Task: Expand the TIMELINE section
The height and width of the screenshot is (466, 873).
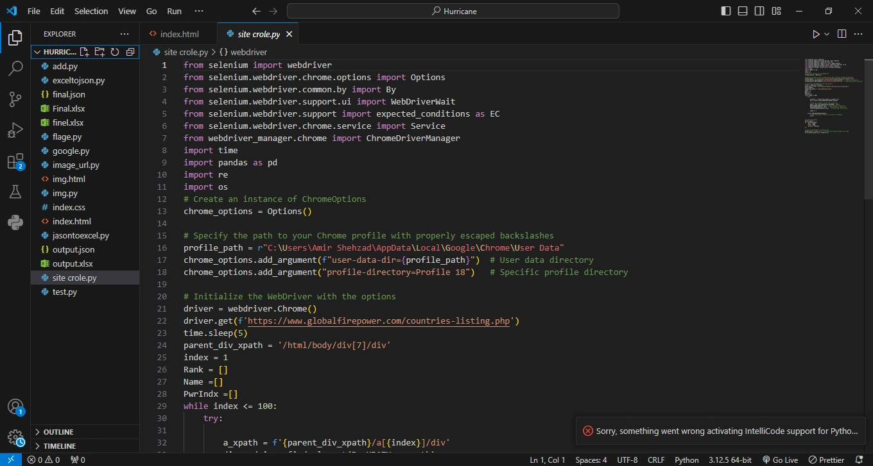Action: (x=59, y=446)
